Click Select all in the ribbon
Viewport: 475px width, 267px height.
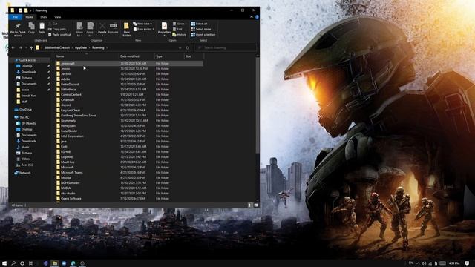(x=199, y=24)
